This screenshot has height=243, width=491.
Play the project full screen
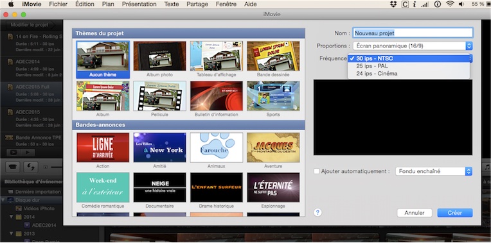[13, 153]
